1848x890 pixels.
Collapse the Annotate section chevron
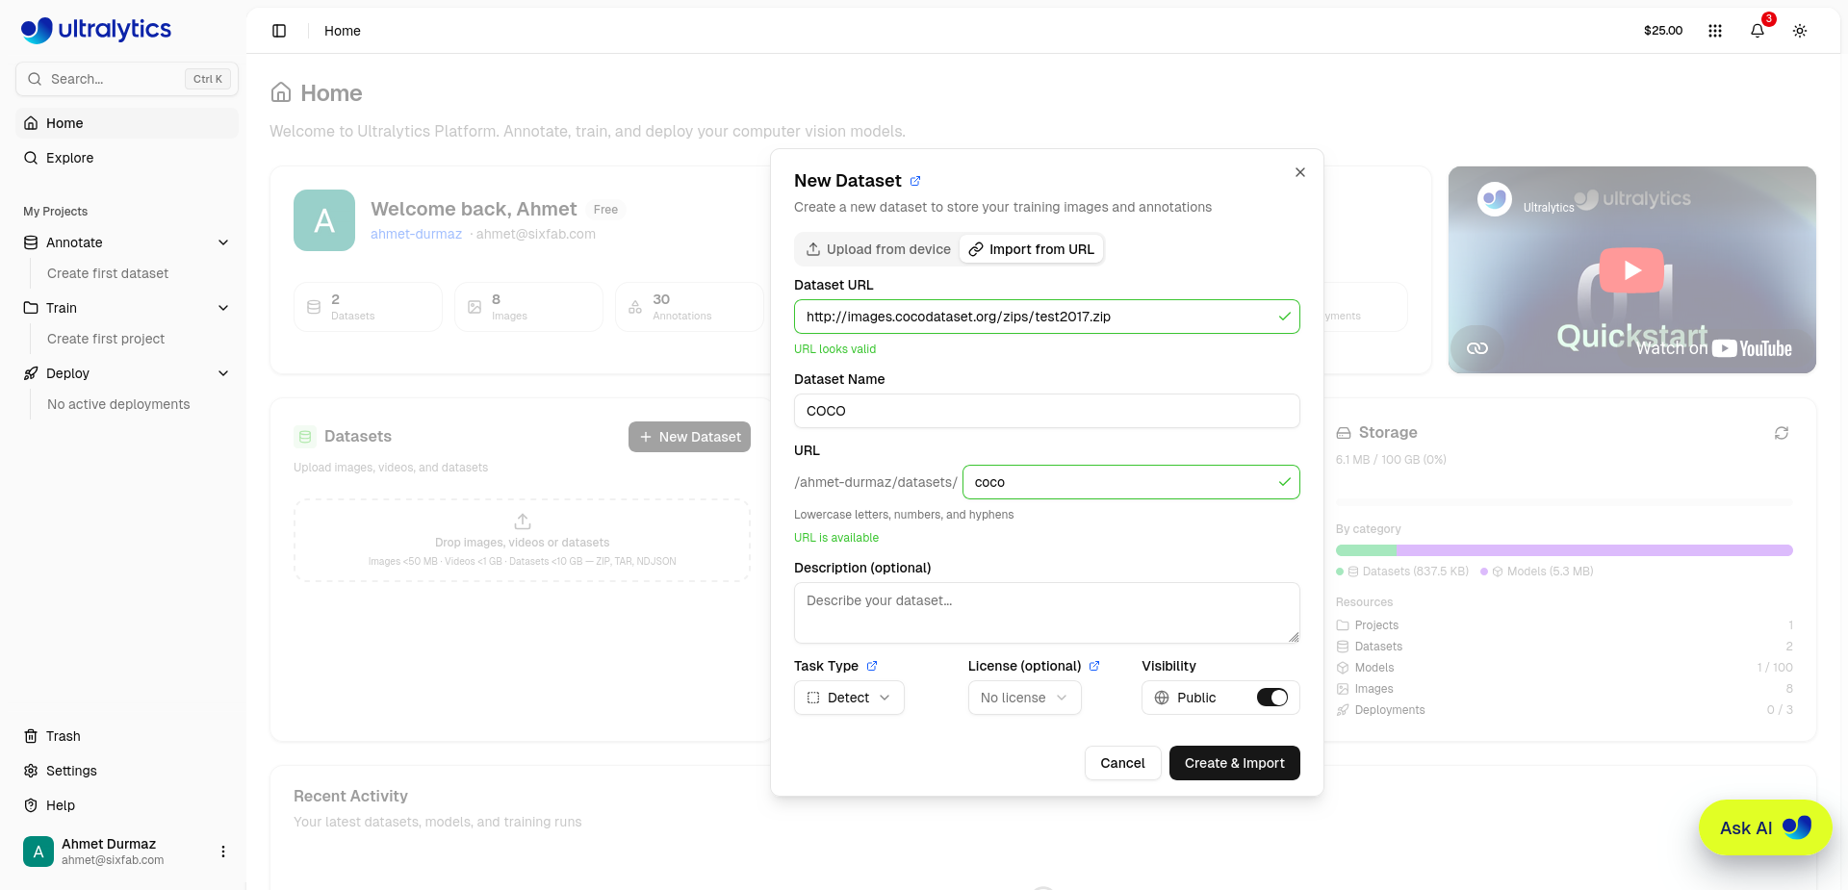[x=223, y=242]
